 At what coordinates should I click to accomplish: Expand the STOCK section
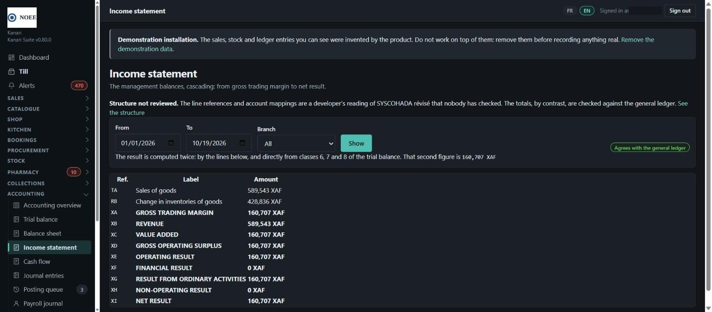click(48, 161)
